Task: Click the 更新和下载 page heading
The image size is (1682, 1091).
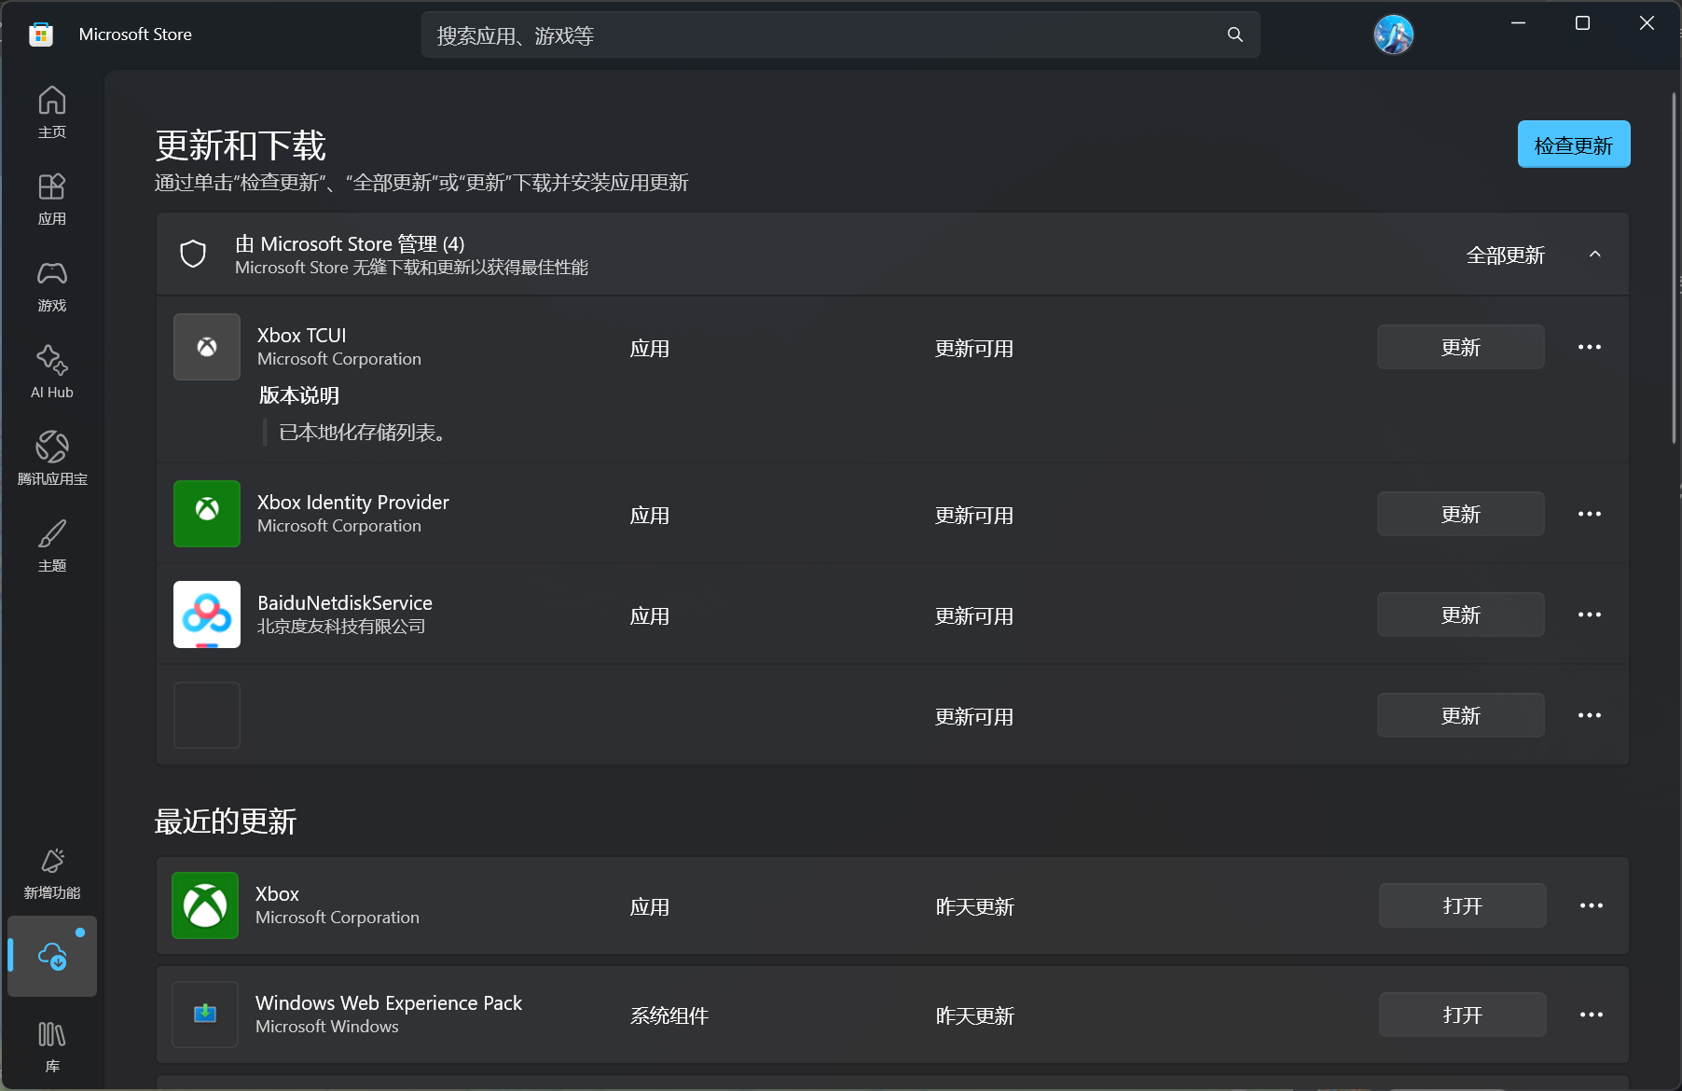Action: point(241,145)
